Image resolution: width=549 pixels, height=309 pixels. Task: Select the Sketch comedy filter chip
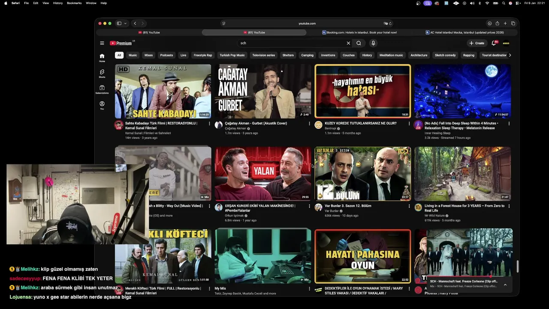[x=445, y=55]
